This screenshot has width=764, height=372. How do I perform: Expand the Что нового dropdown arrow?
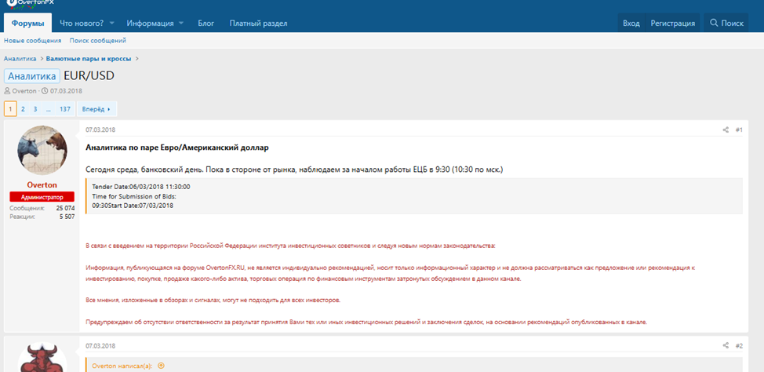111,23
